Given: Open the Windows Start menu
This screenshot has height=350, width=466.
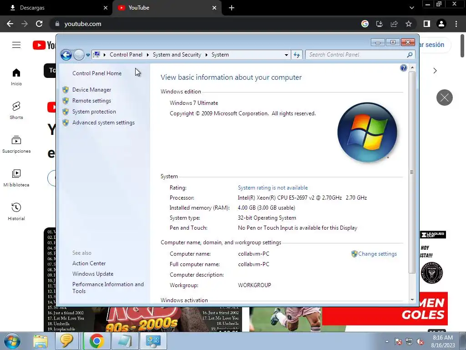Looking at the screenshot, I should pyautogui.click(x=12, y=341).
